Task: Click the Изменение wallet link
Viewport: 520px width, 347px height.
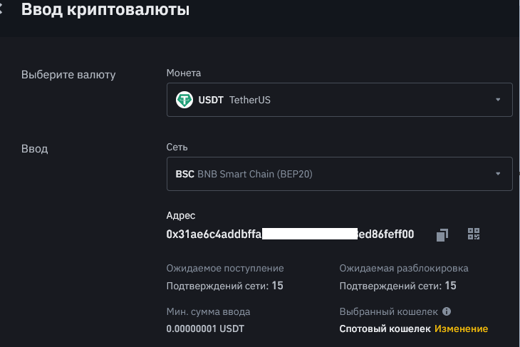Action: (x=462, y=328)
